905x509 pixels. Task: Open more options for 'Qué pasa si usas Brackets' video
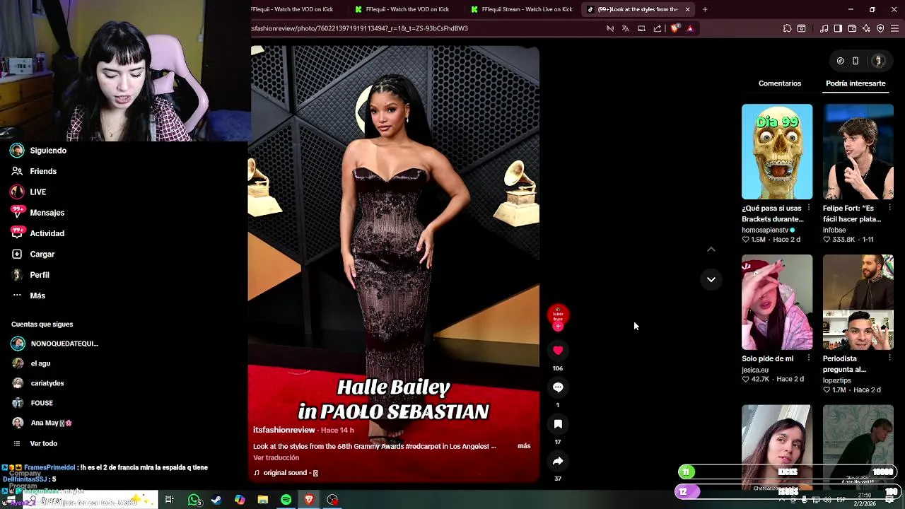coord(809,208)
